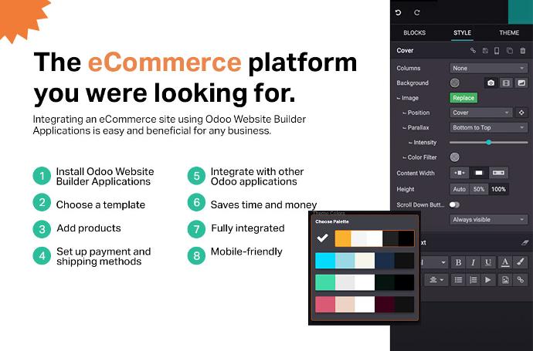The height and width of the screenshot is (351, 533).
Task: Open the Columns dropdown showing None
Action: [489, 68]
